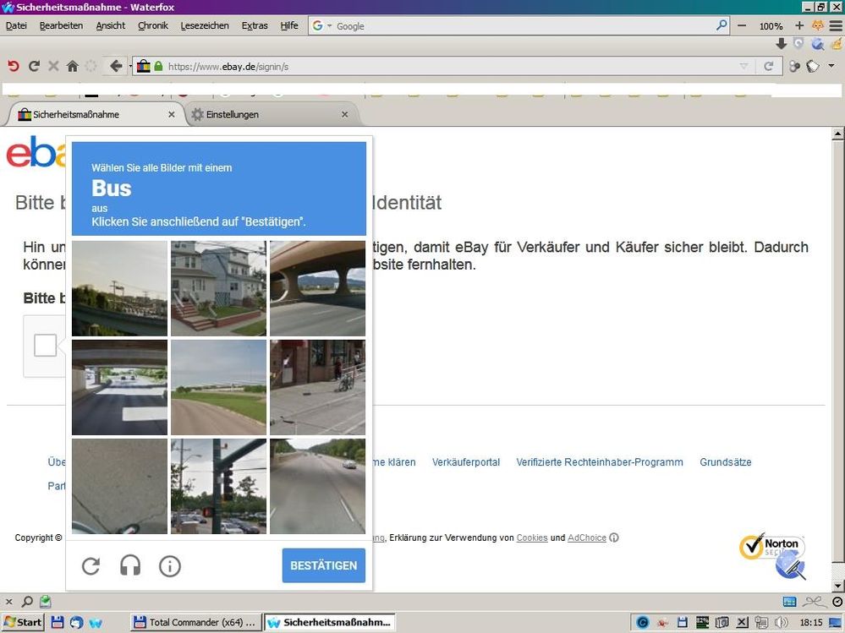845x633 pixels.
Task: Expand the toolbar overflow arrow at right
Action: point(831,66)
